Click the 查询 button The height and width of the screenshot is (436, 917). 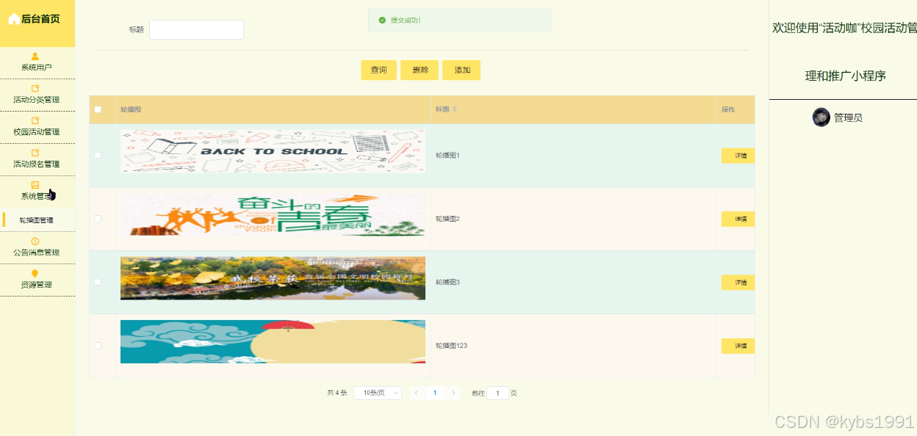click(379, 70)
